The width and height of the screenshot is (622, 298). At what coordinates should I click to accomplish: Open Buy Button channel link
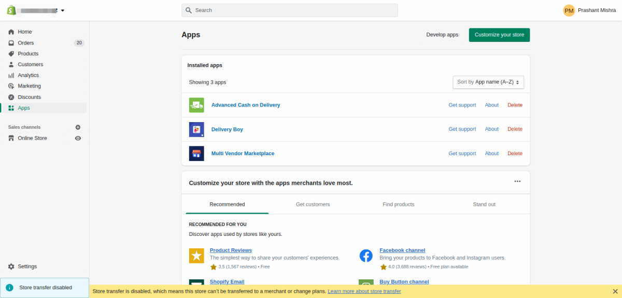pos(404,282)
